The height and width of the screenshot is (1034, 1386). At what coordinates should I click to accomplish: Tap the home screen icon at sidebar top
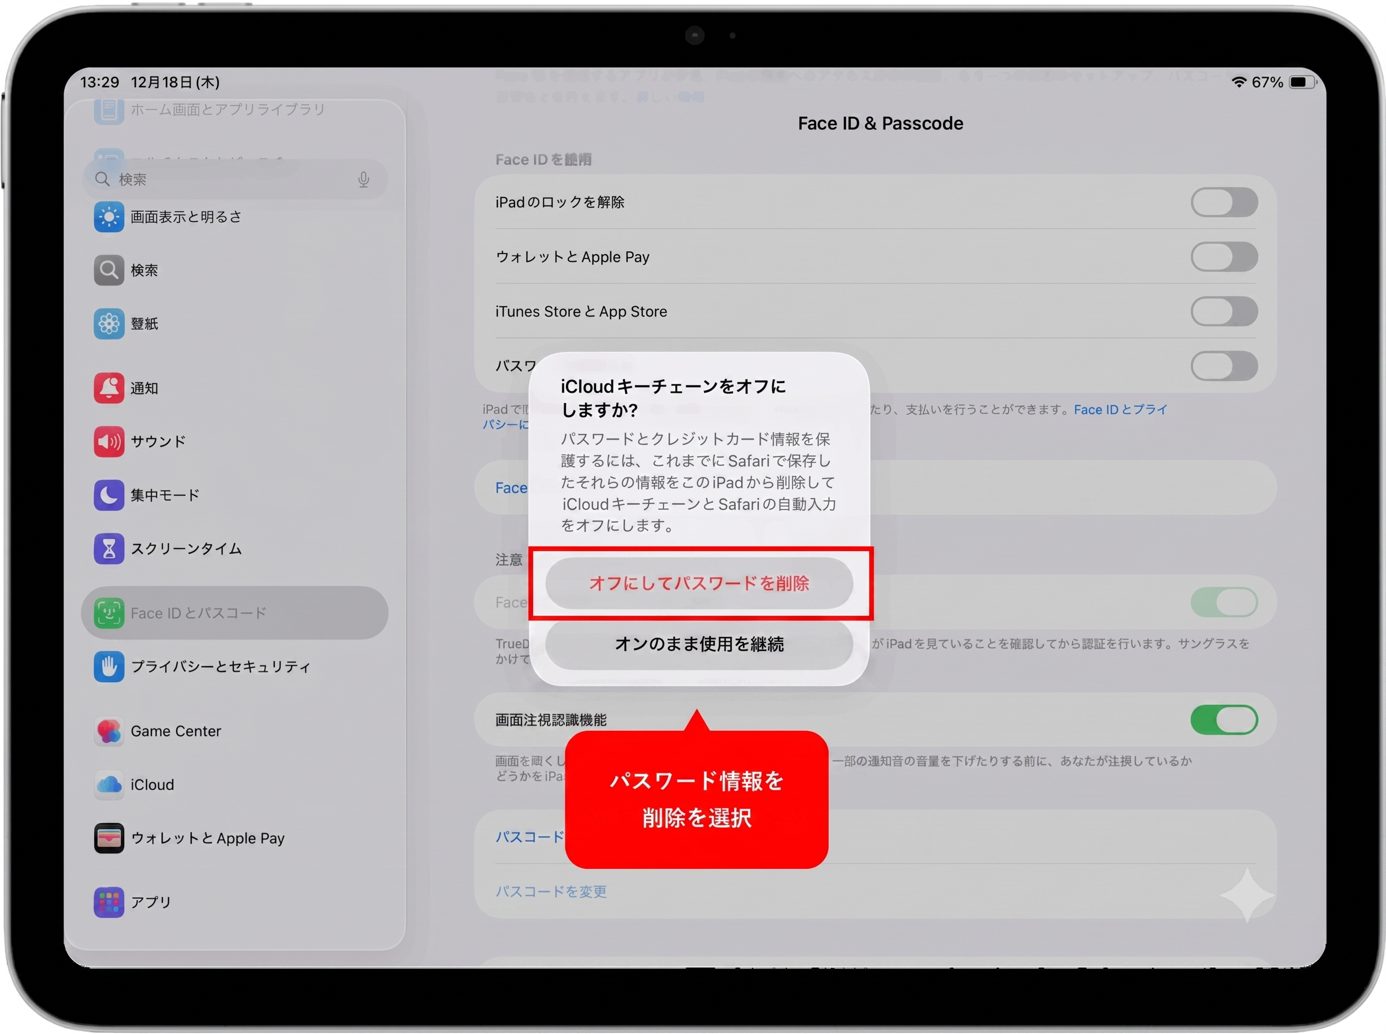click(109, 111)
